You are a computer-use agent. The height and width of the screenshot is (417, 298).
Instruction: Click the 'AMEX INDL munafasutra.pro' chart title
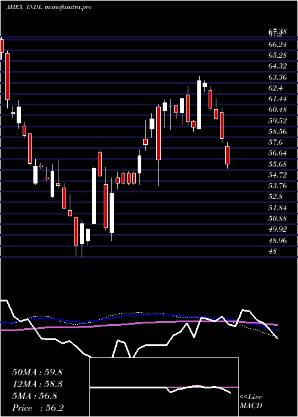pyautogui.click(x=48, y=7)
